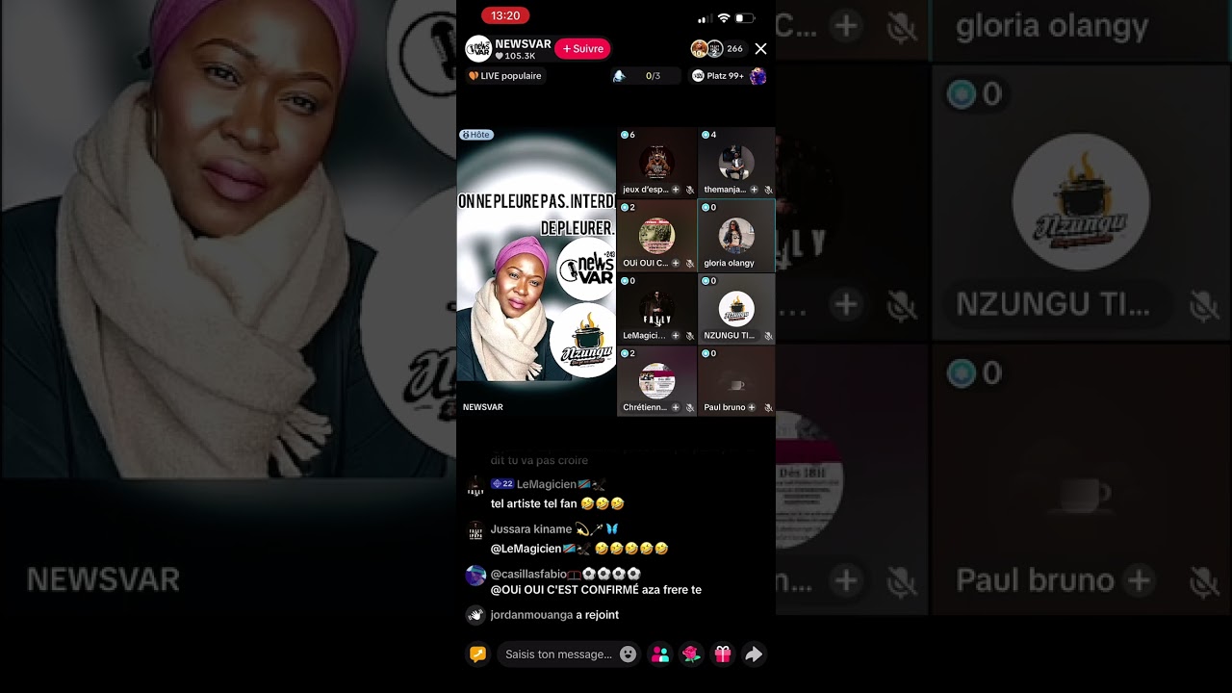Open OUi OUI C guest avatar
This screenshot has width=1232, height=693.
coord(657,236)
